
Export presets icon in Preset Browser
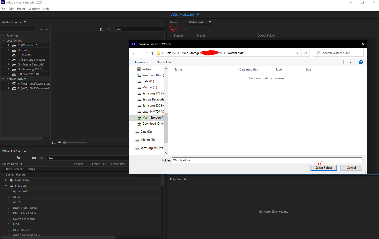pyautogui.click(x=41, y=158)
